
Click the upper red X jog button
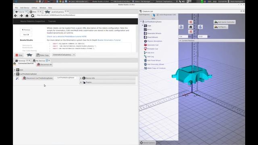tap(191, 22)
